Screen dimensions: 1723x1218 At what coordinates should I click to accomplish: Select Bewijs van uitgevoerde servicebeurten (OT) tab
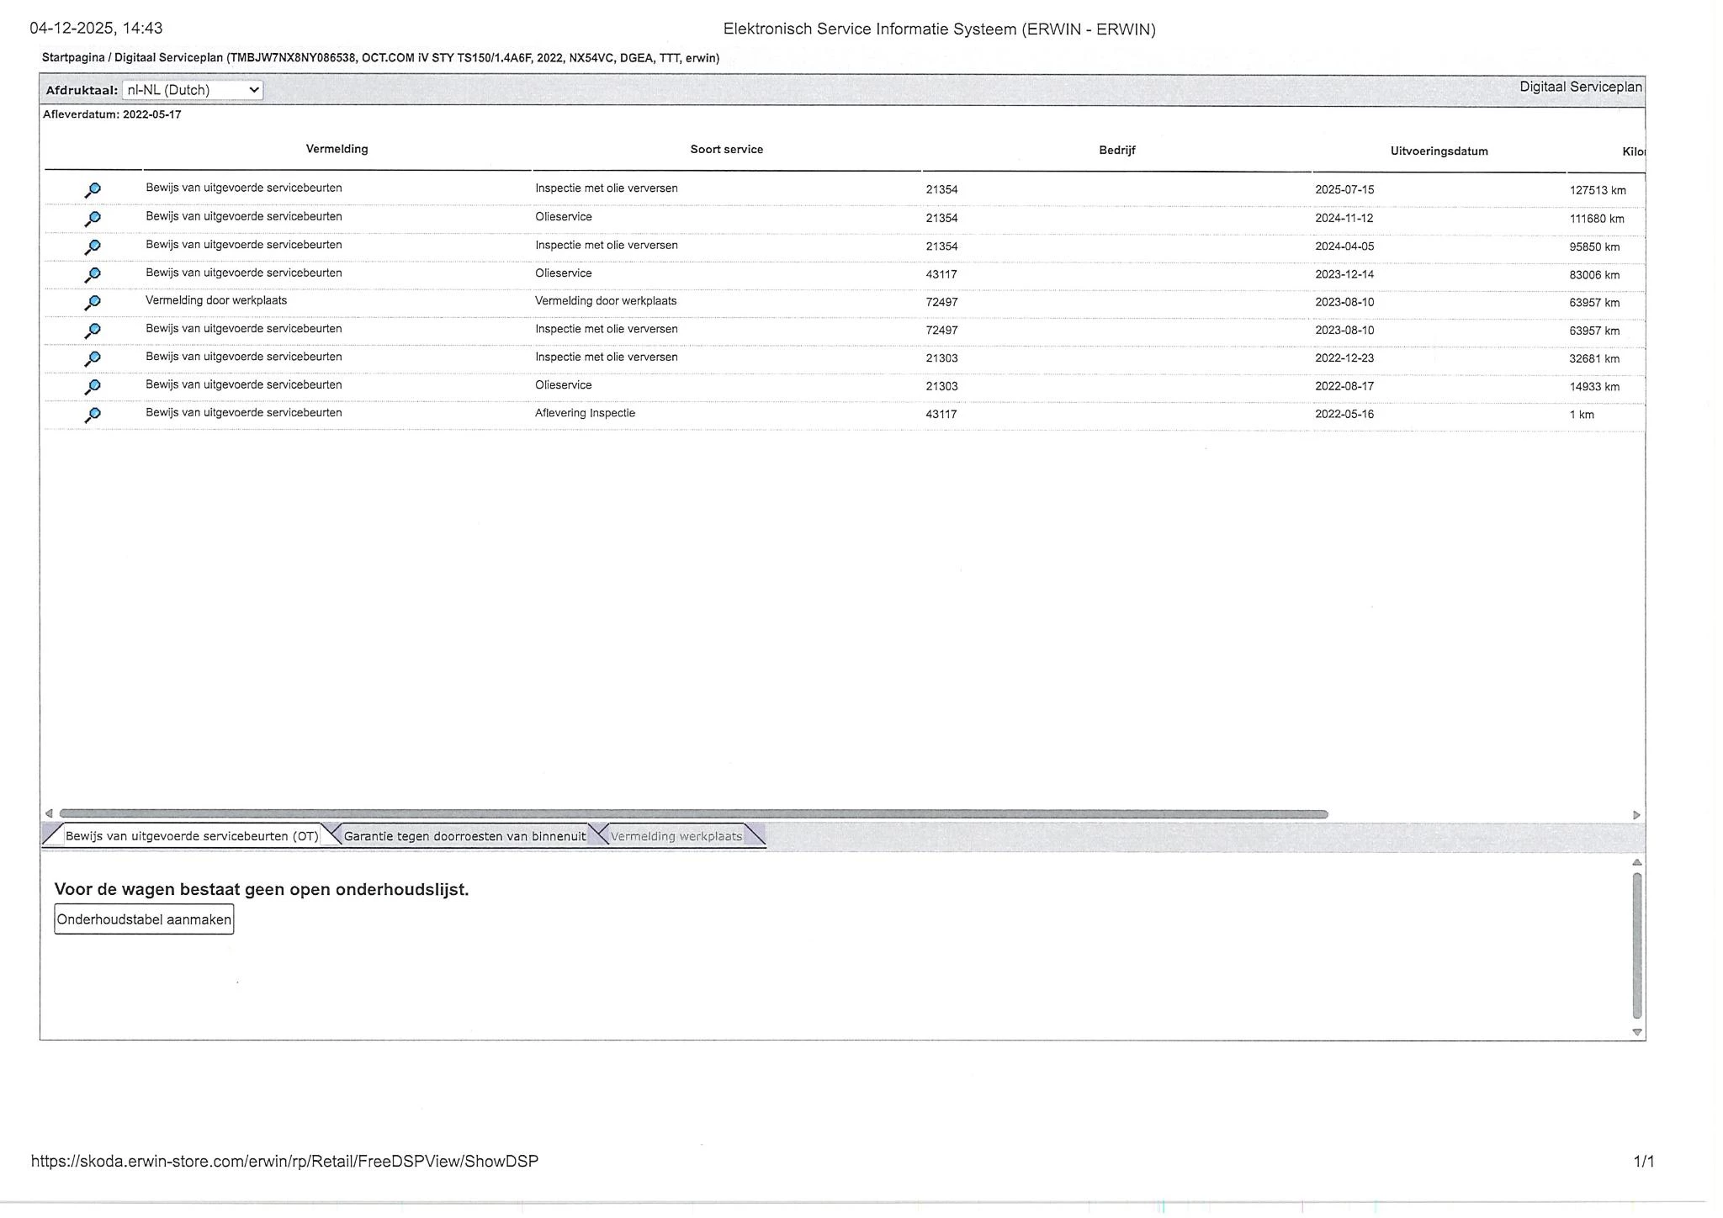(x=191, y=836)
